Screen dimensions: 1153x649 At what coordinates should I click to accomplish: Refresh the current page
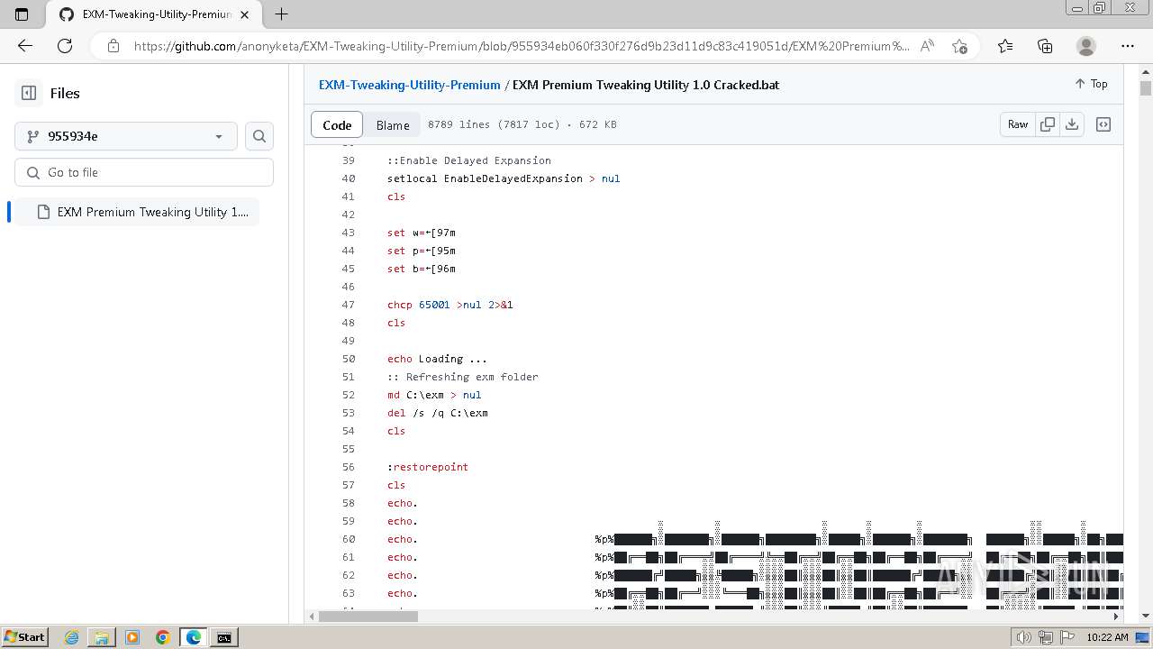(x=65, y=46)
